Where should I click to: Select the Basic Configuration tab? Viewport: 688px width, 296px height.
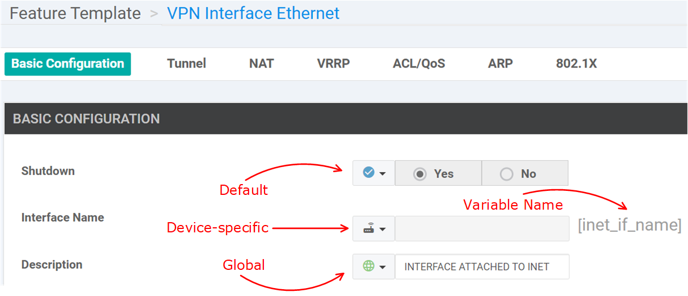click(68, 64)
